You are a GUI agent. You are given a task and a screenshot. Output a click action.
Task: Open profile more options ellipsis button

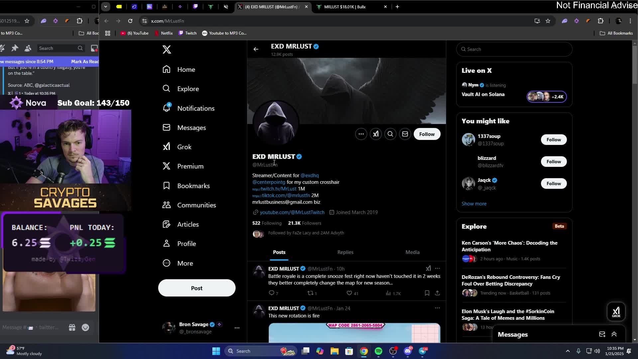pos(361,134)
